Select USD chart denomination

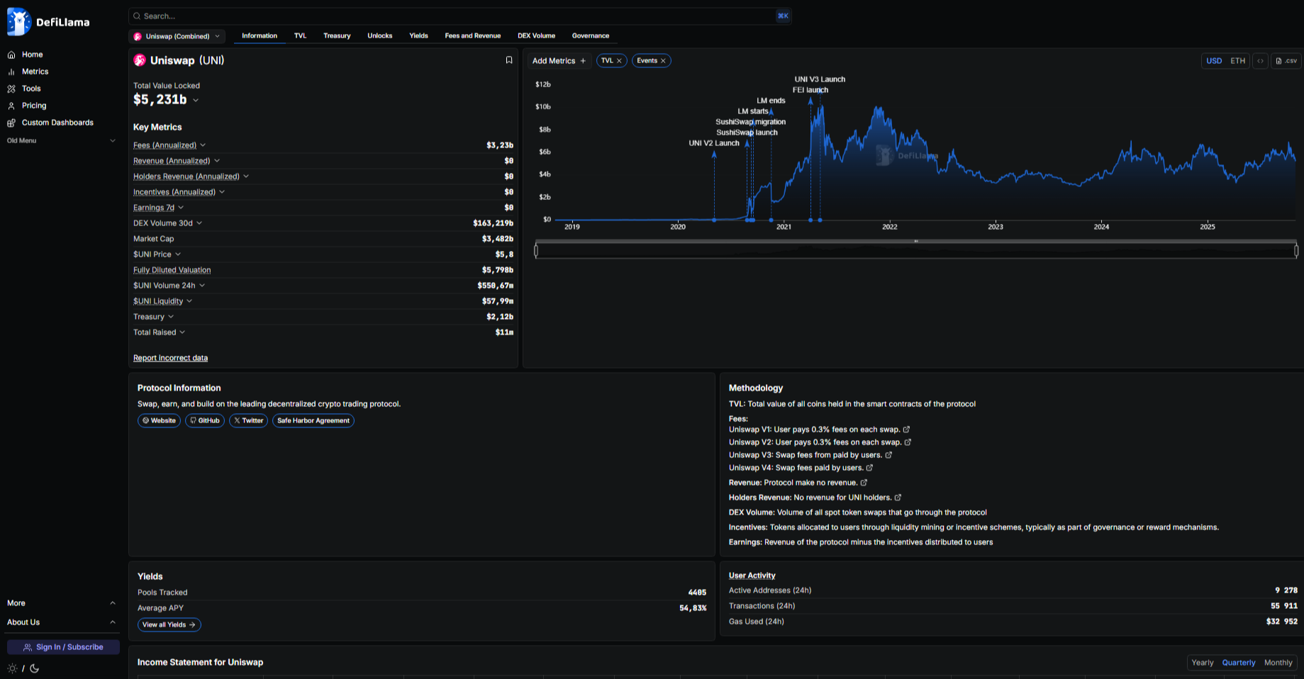pyautogui.click(x=1214, y=61)
